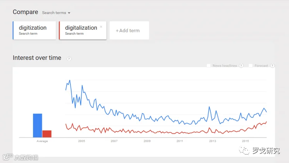Click the 2005 axis label

click(x=81, y=141)
